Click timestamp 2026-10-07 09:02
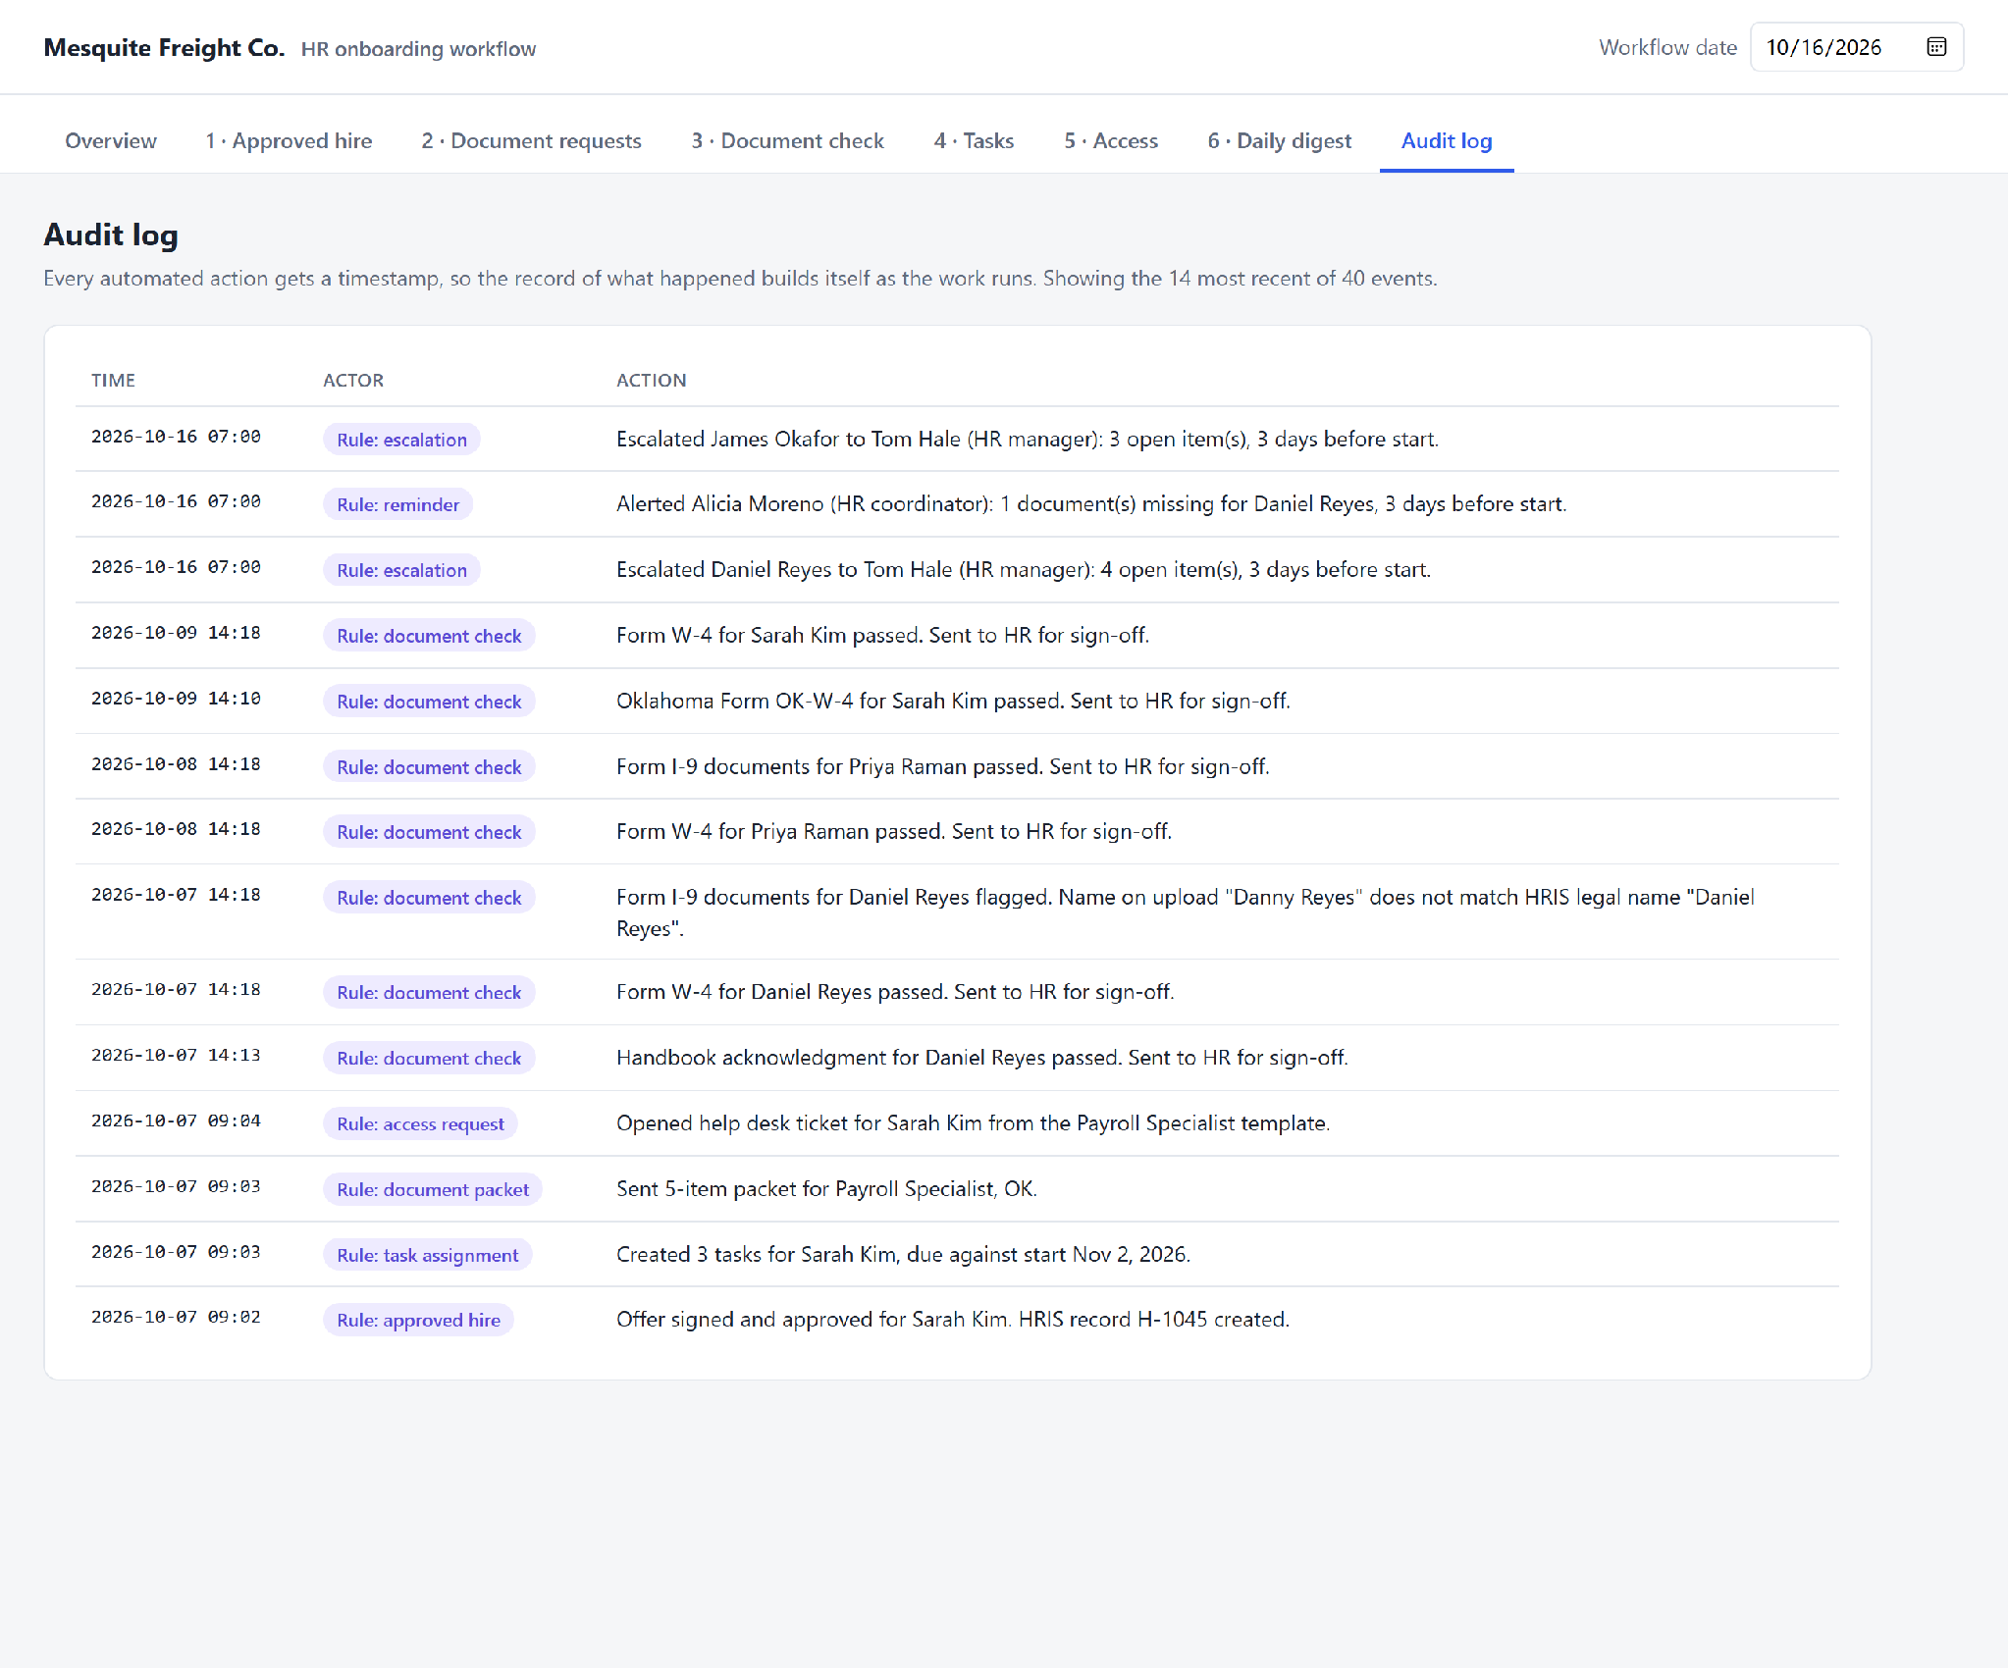Screen dimensions: 2008x1668 (176, 1317)
